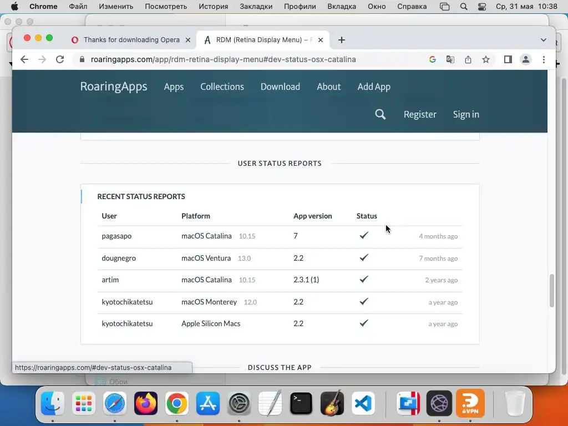Open the Chrome profile avatar
The height and width of the screenshot is (426, 568).
coord(526,59)
